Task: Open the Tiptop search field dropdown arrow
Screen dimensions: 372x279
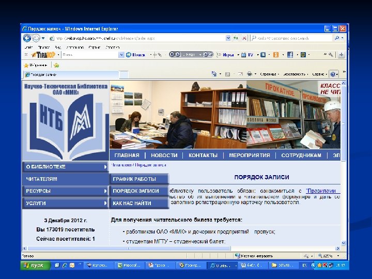Action: 121,55
